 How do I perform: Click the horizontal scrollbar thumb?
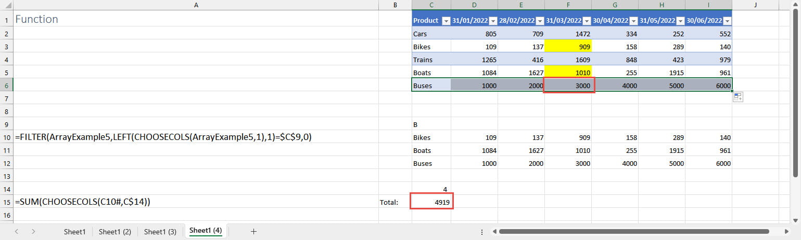pos(633,232)
